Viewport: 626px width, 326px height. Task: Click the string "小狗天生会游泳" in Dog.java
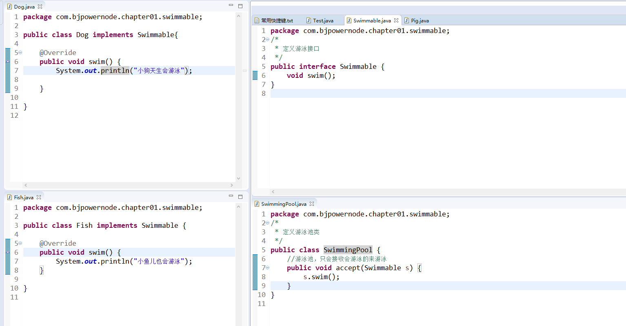point(159,70)
